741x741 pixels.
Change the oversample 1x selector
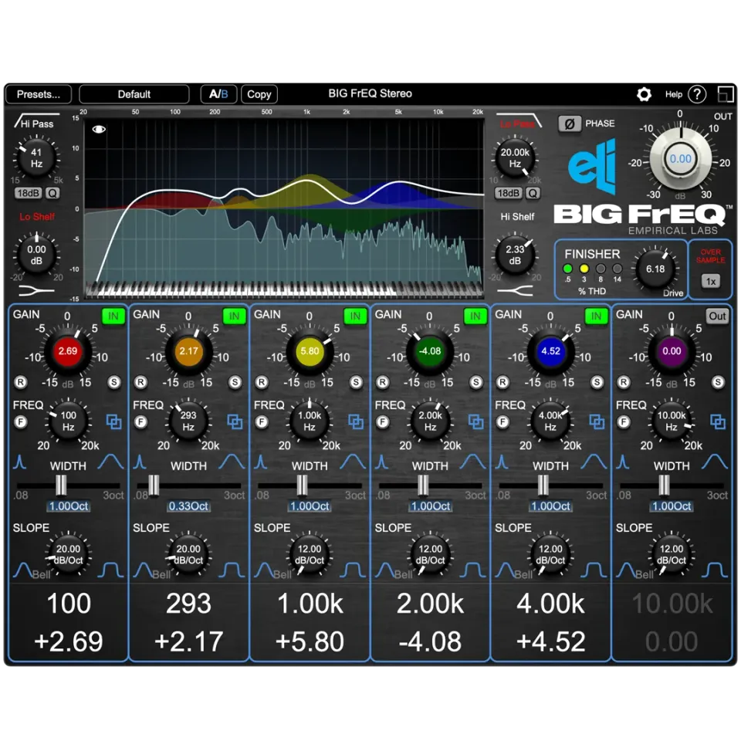pyautogui.click(x=711, y=282)
